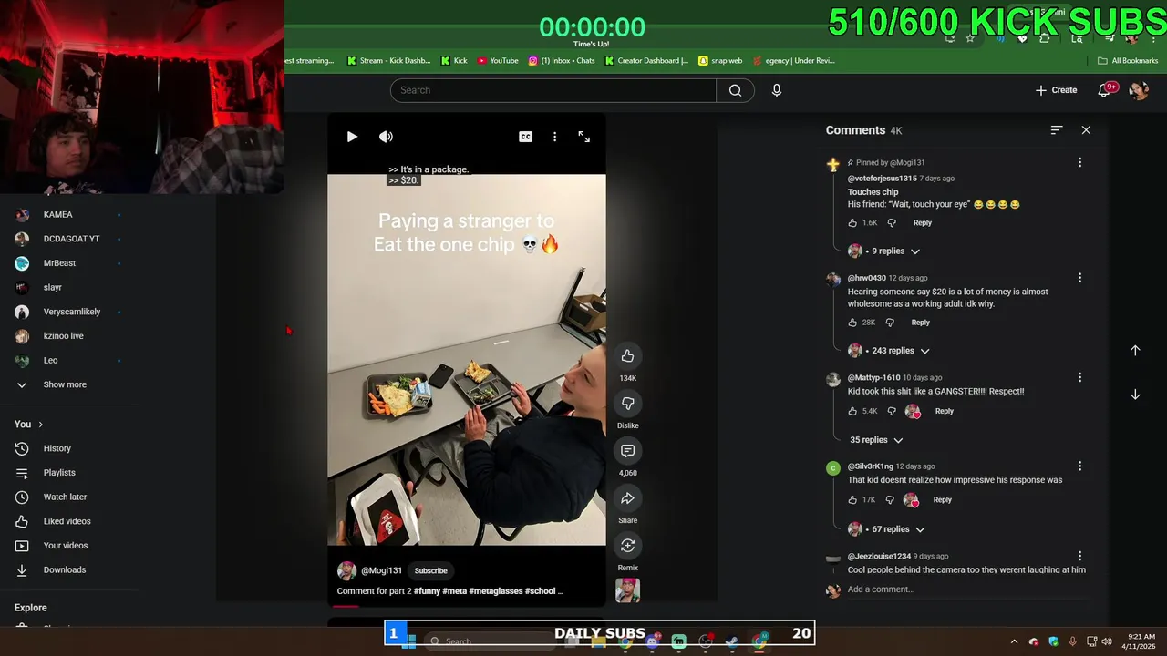This screenshot has width=1167, height=656.
Task: Open the Stream - Kick Dashboard bookmark
Action: click(x=388, y=61)
